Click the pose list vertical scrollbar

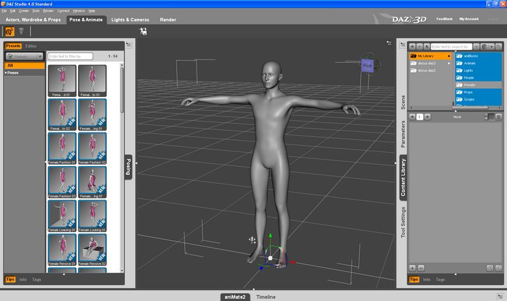tap(122, 168)
